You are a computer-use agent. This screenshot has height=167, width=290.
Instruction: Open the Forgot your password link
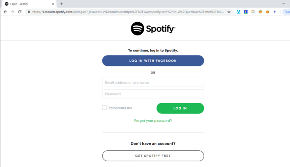pyautogui.click(x=153, y=121)
